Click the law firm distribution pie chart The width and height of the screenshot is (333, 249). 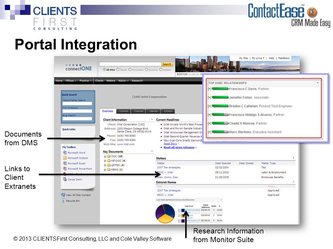click(x=165, y=214)
